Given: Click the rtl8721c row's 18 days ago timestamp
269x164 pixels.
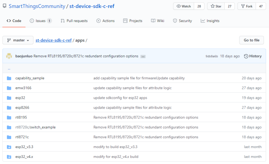Looking at the screenshot, I should [x=252, y=137].
